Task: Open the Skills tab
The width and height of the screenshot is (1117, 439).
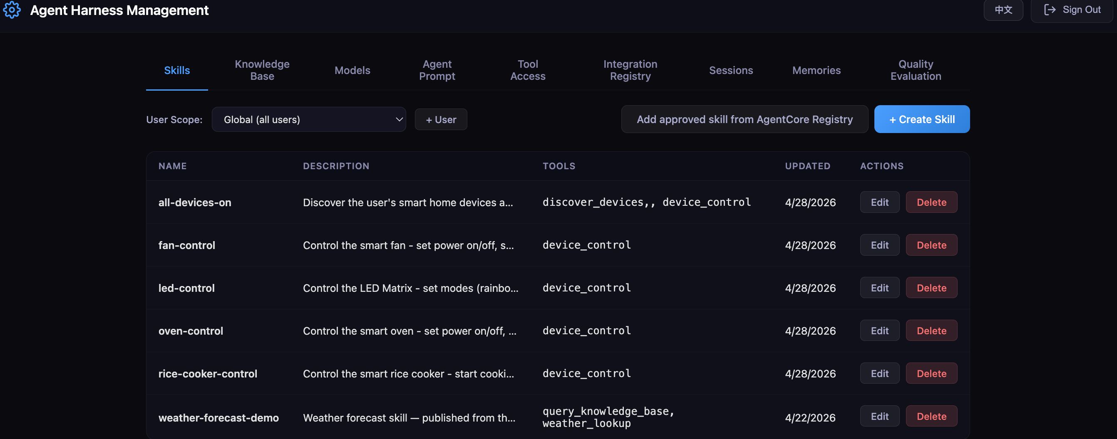Action: pyautogui.click(x=177, y=70)
